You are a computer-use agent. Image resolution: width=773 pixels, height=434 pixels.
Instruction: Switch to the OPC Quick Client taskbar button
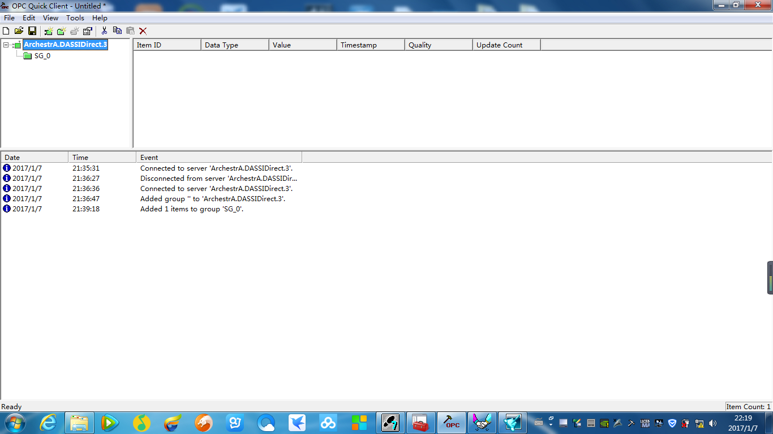[x=452, y=423]
